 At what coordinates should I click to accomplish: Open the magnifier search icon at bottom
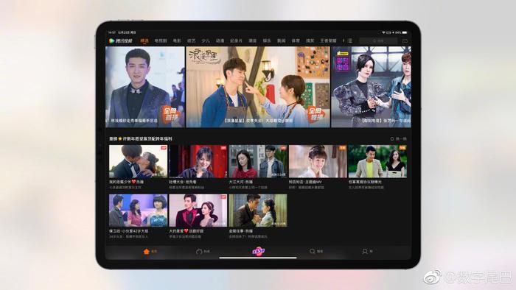313,251
